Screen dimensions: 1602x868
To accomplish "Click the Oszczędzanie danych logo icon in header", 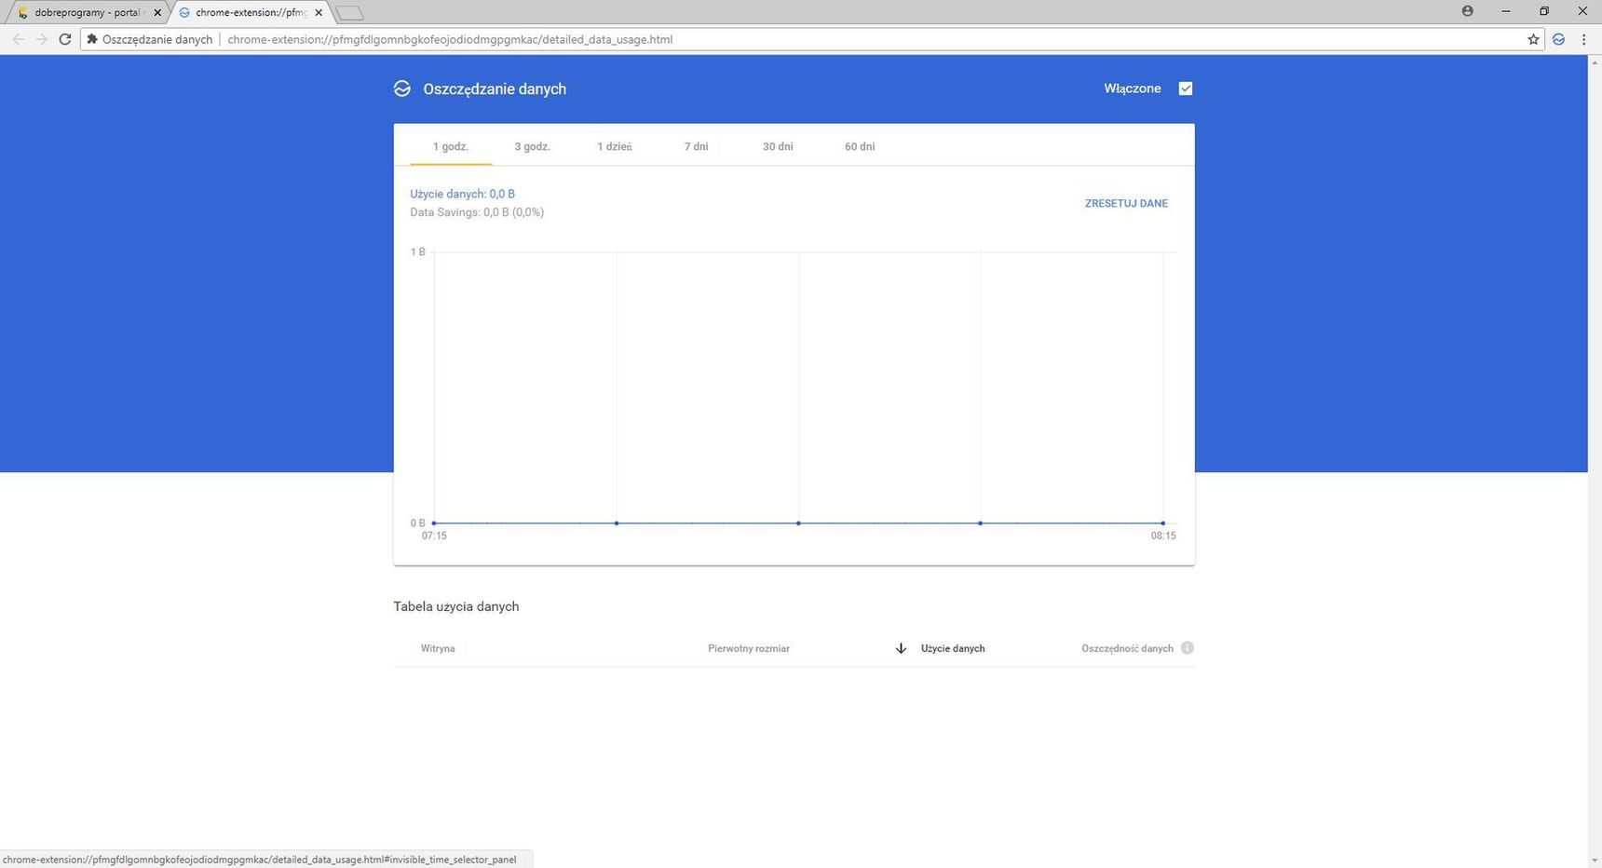I will pos(402,88).
